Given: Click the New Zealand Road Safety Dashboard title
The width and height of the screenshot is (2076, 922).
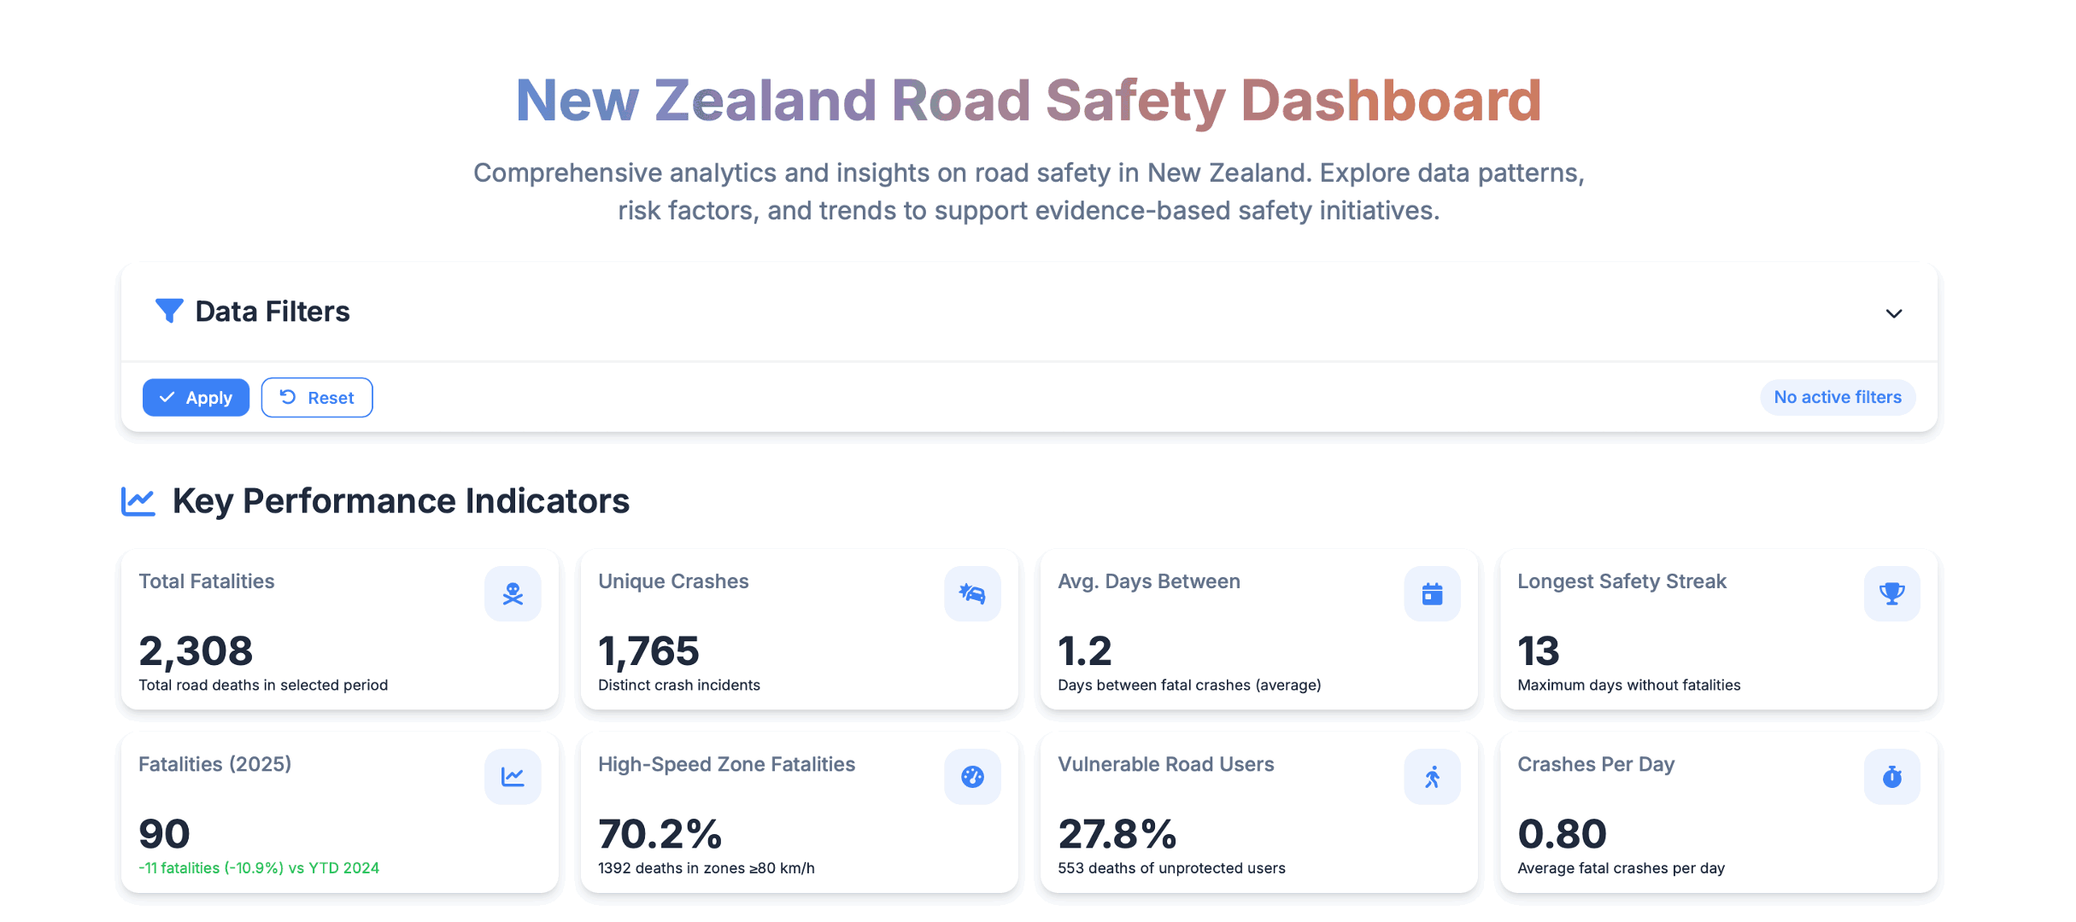Looking at the screenshot, I should pyautogui.click(x=1029, y=101).
